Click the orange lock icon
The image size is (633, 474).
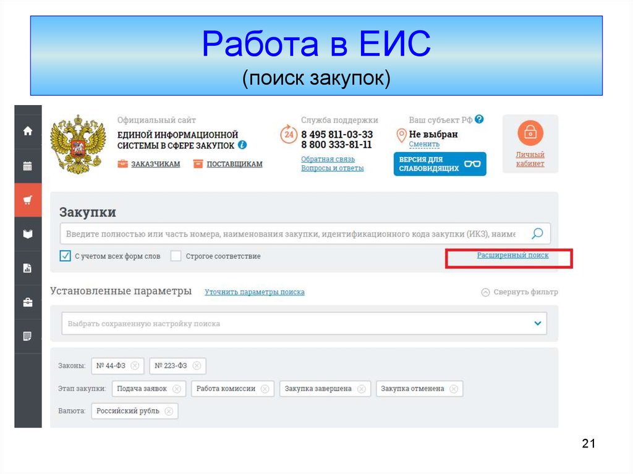coord(530,132)
